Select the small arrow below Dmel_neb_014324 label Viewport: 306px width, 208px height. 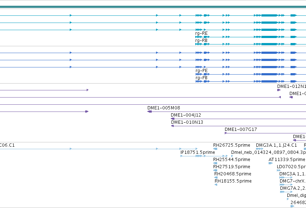[232, 156]
